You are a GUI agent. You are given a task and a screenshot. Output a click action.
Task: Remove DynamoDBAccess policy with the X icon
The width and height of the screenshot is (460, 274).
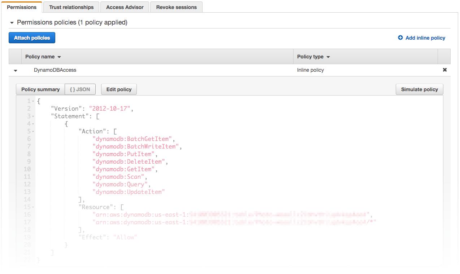(x=445, y=70)
